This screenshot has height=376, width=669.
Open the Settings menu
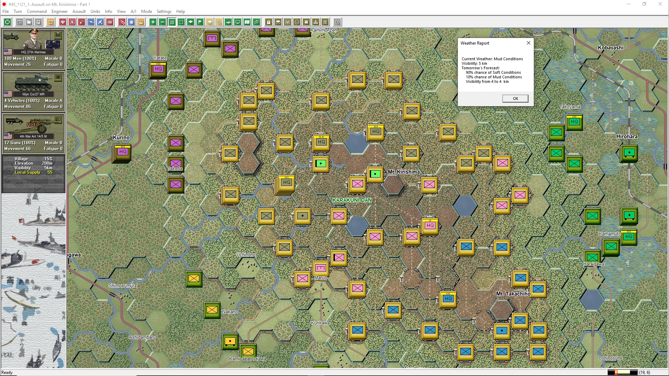coord(164,11)
